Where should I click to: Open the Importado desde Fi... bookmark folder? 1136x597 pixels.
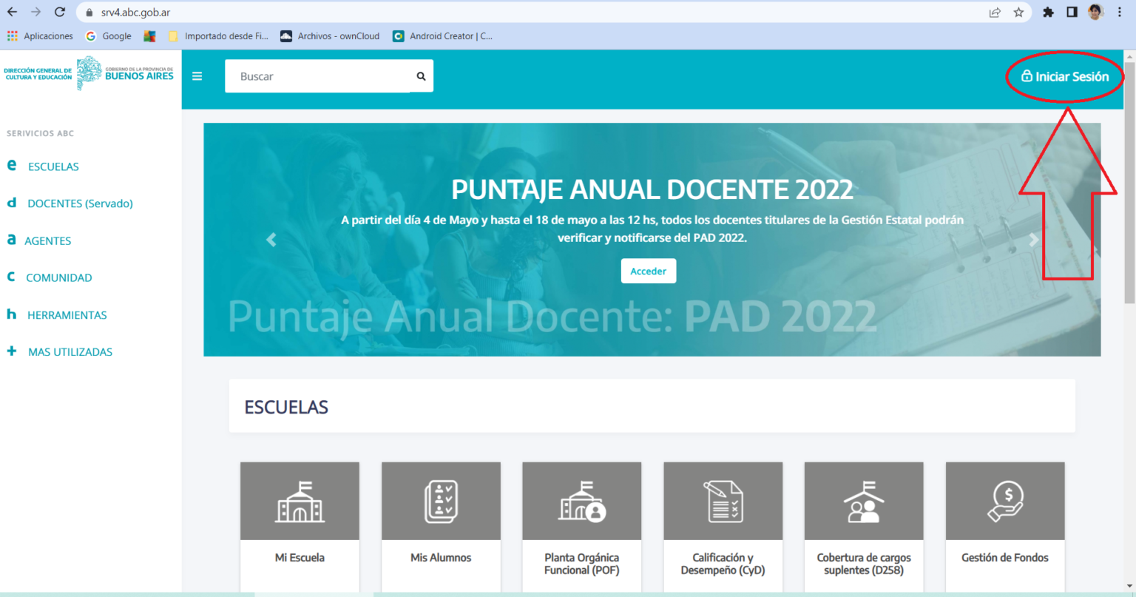point(219,36)
